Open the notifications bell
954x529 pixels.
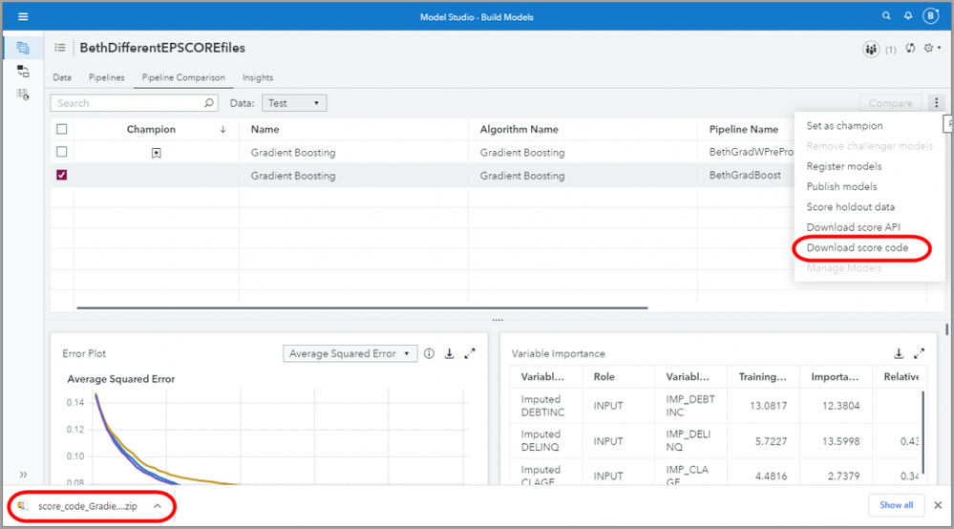(x=908, y=16)
